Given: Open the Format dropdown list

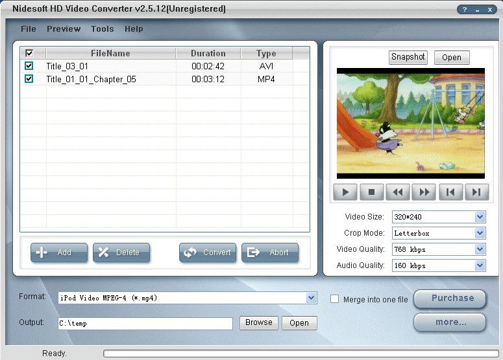Looking at the screenshot, I should (311, 298).
